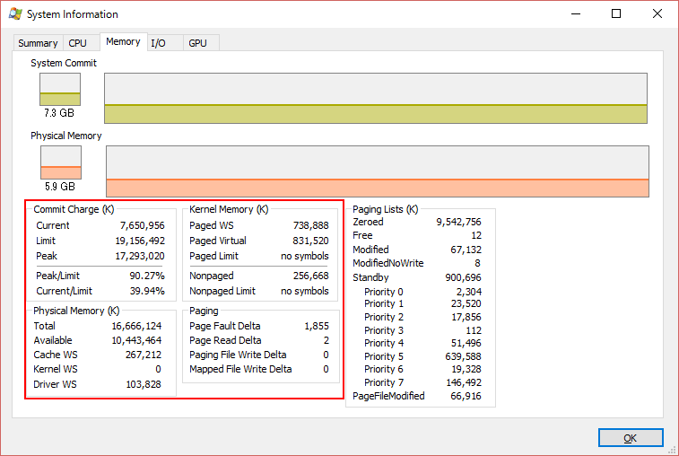Image resolution: width=679 pixels, height=456 pixels.
Task: Click the Nonpaged Limit label
Action: (222, 291)
